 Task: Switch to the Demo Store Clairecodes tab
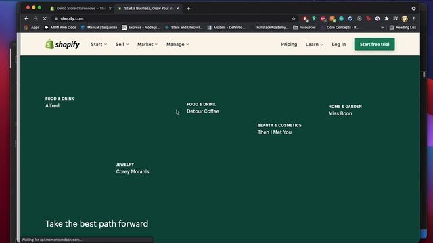[x=81, y=9]
